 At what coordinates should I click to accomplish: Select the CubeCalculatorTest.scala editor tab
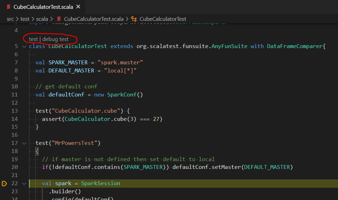pos(43,7)
